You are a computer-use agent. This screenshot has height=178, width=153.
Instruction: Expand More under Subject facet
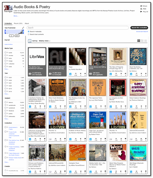[x=6, y=119]
